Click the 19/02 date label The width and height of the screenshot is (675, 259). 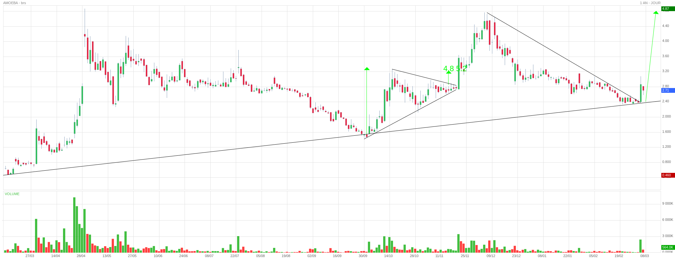(619, 256)
